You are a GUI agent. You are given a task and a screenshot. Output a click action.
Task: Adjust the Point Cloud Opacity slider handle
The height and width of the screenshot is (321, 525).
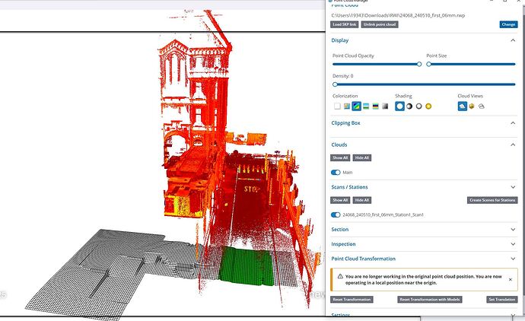tap(419, 64)
